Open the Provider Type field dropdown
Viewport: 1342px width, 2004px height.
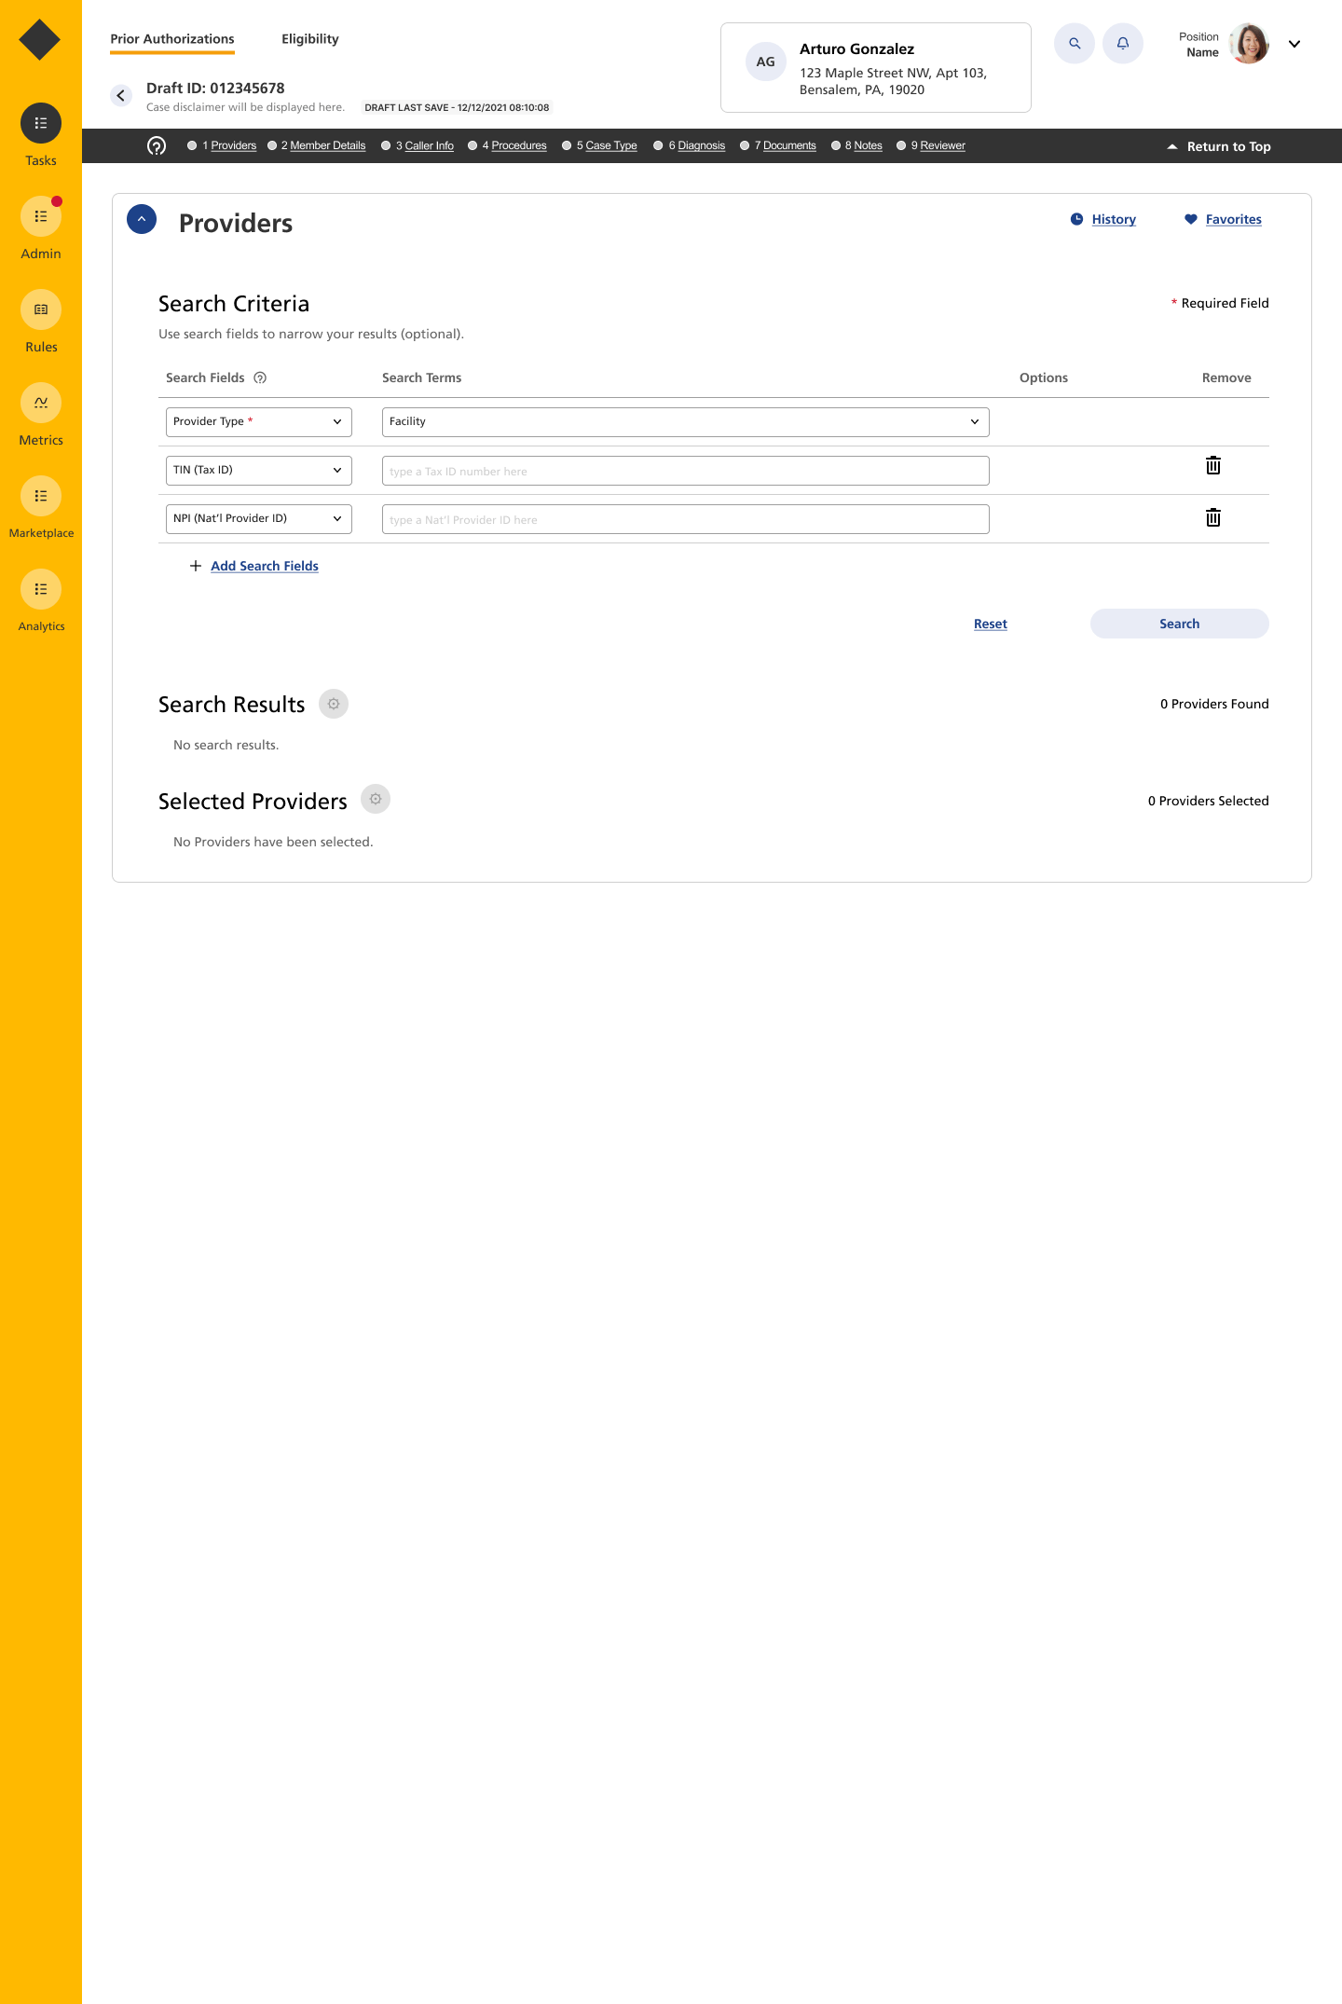258,422
